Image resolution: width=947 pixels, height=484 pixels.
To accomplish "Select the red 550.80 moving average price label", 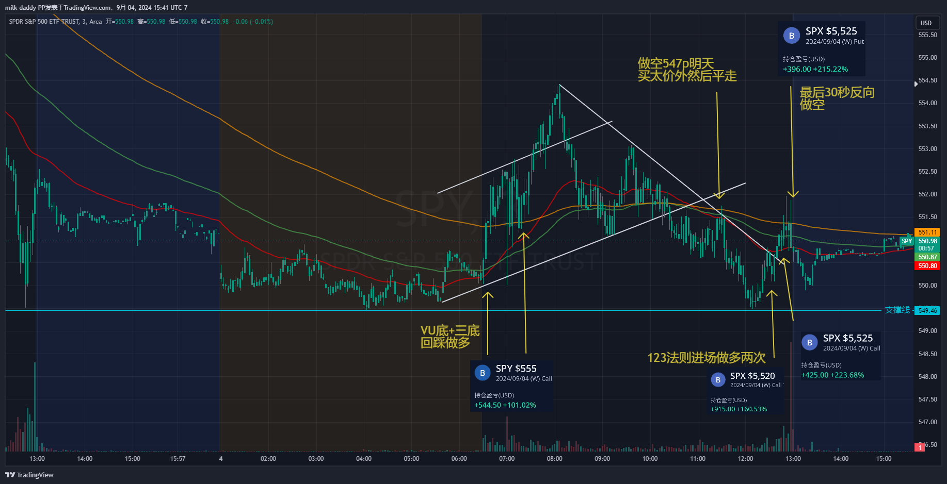I will pos(927,266).
